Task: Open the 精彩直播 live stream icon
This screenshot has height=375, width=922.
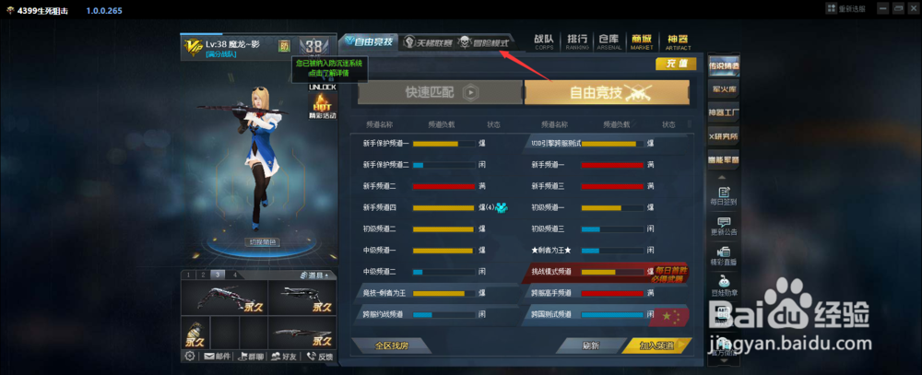Action: (x=724, y=256)
